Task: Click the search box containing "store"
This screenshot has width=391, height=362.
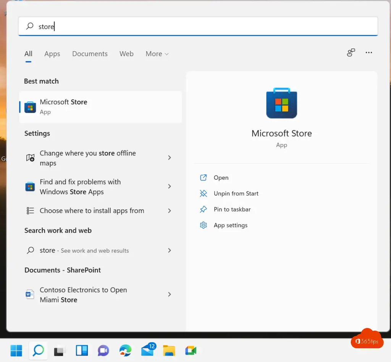Action: point(198,26)
